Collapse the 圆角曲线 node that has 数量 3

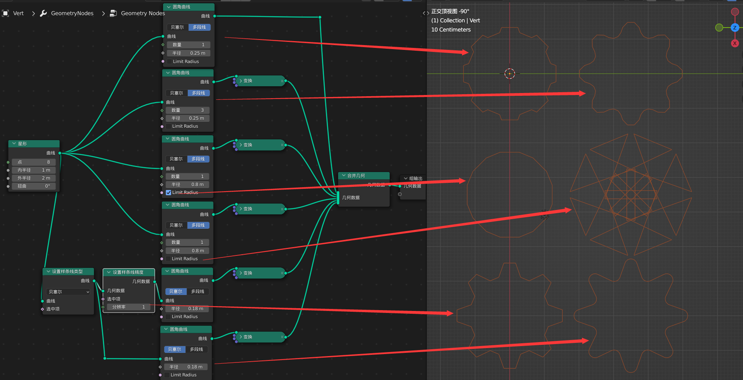(x=168, y=73)
